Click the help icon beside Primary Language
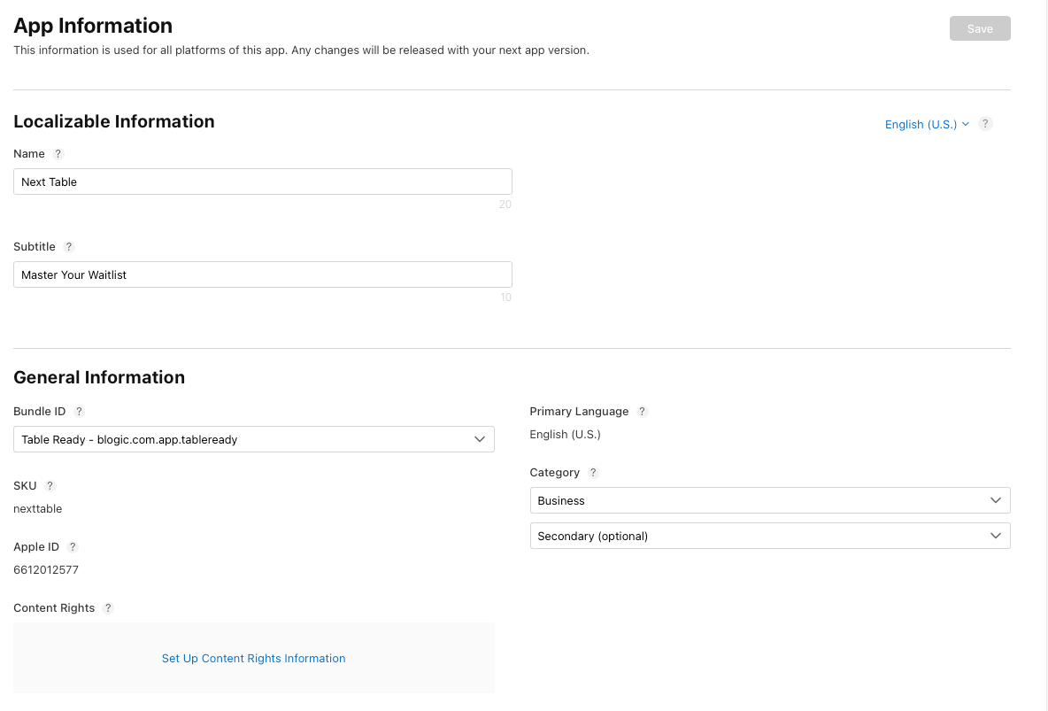Viewport: 1048px width, 711px height. 643,411
